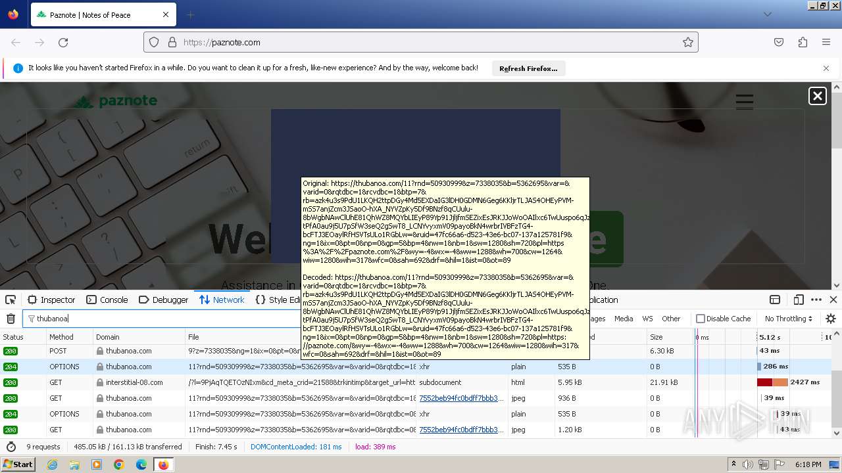842x473 pixels.
Task: Open the No Throttling dropdown
Action: point(788,319)
